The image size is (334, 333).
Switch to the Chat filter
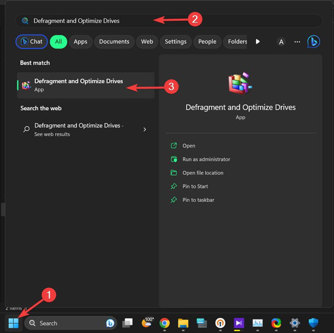pos(32,41)
